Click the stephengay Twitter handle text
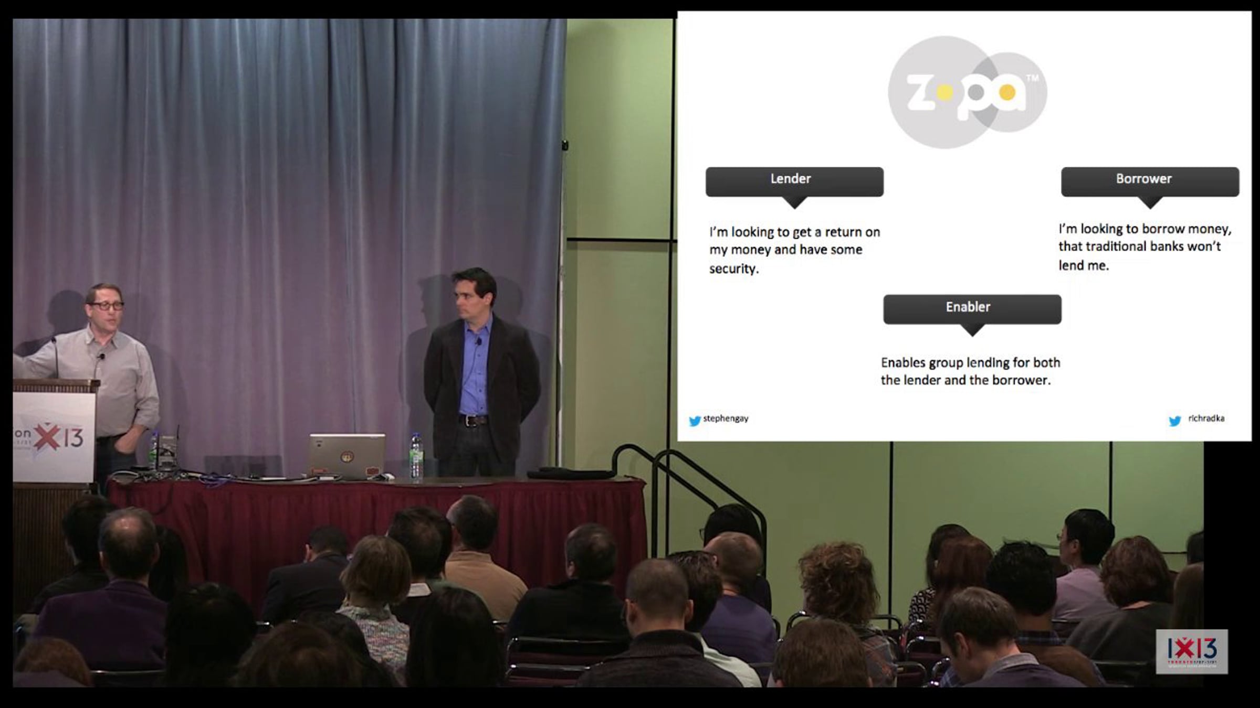The height and width of the screenshot is (708, 1260). 726,419
